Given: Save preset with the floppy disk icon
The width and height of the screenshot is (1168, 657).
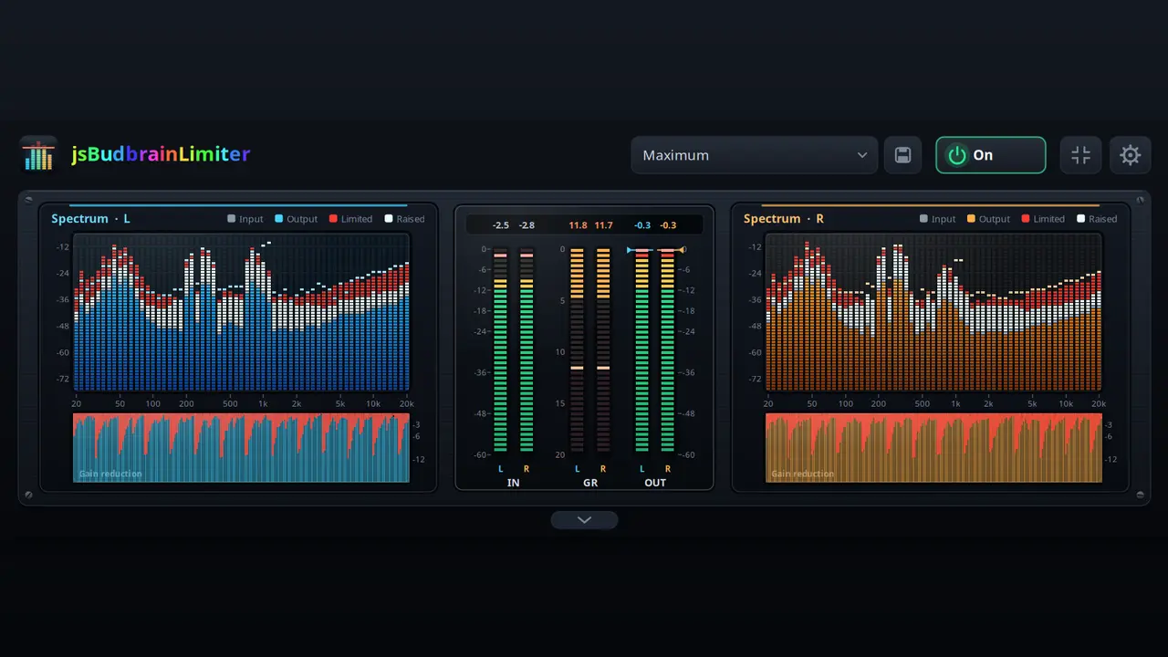Looking at the screenshot, I should tap(902, 155).
